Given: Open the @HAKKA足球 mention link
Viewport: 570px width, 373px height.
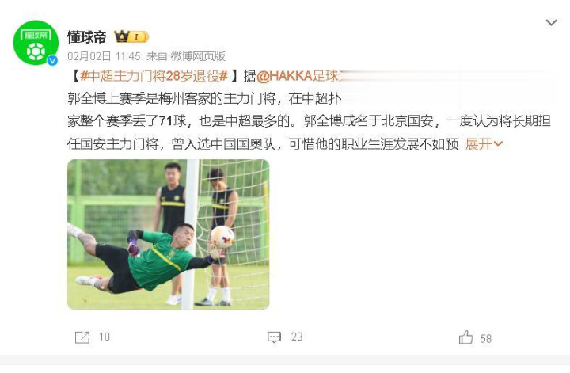Looking at the screenshot, I should (x=299, y=76).
